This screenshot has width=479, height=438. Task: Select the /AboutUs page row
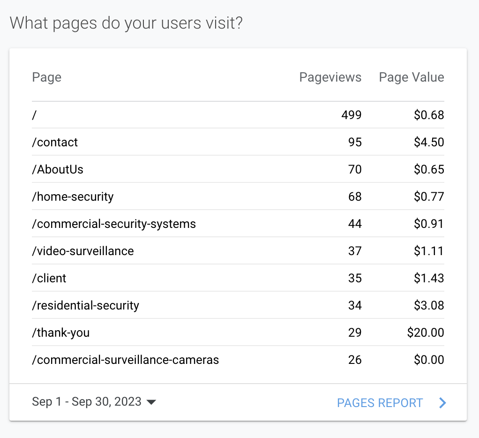tap(58, 169)
